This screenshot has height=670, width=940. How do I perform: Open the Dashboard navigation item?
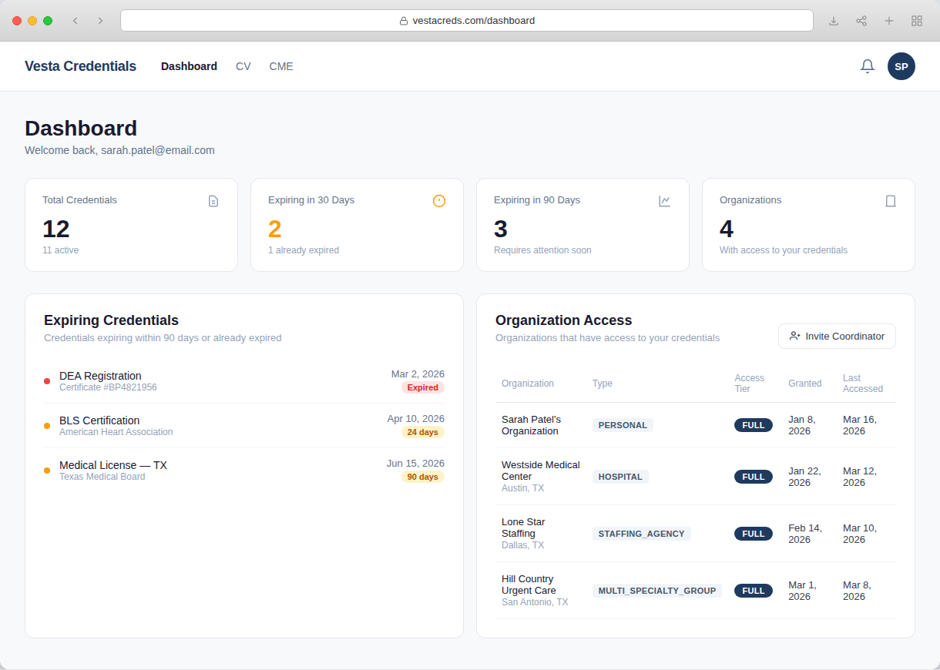click(189, 66)
